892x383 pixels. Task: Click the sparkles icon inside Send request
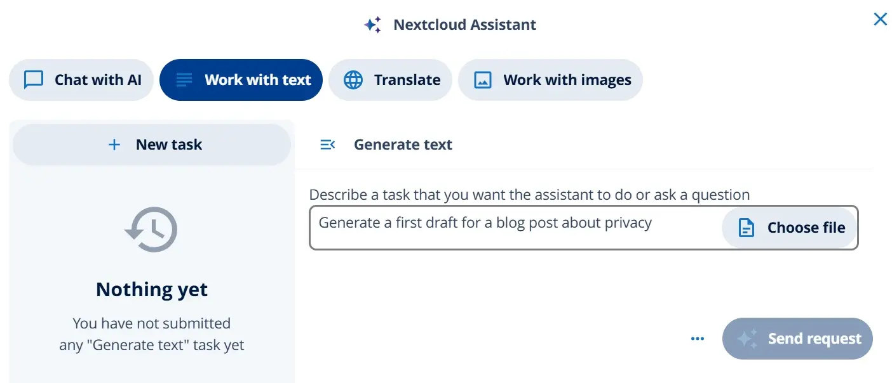coord(750,338)
